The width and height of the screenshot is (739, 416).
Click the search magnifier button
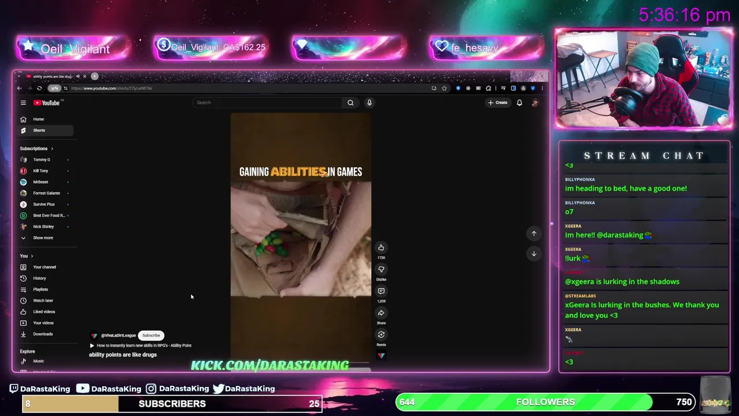point(350,103)
